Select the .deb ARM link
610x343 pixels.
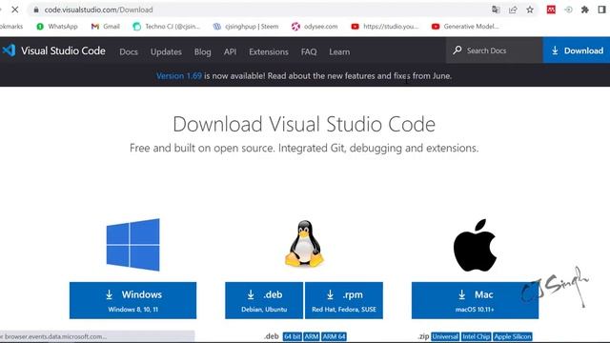coord(312,336)
